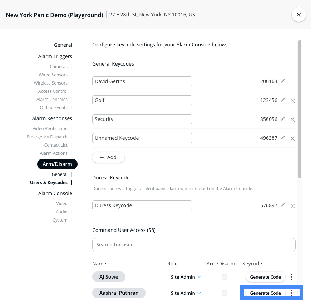Edit the Duress Keycode 576897
This screenshot has height=300, width=311.
[x=283, y=205]
